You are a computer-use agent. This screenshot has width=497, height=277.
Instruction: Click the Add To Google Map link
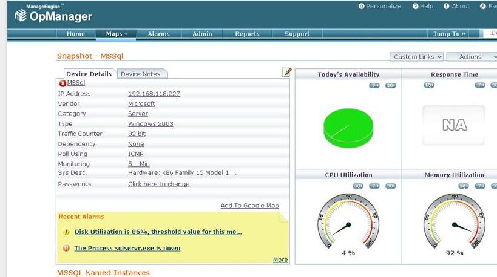coord(250,206)
